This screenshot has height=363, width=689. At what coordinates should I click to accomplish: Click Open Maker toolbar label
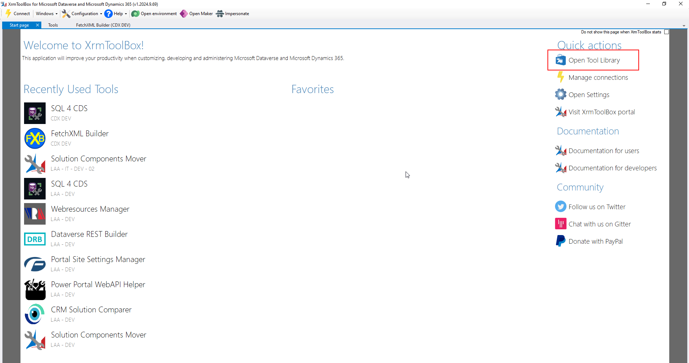coord(201,14)
